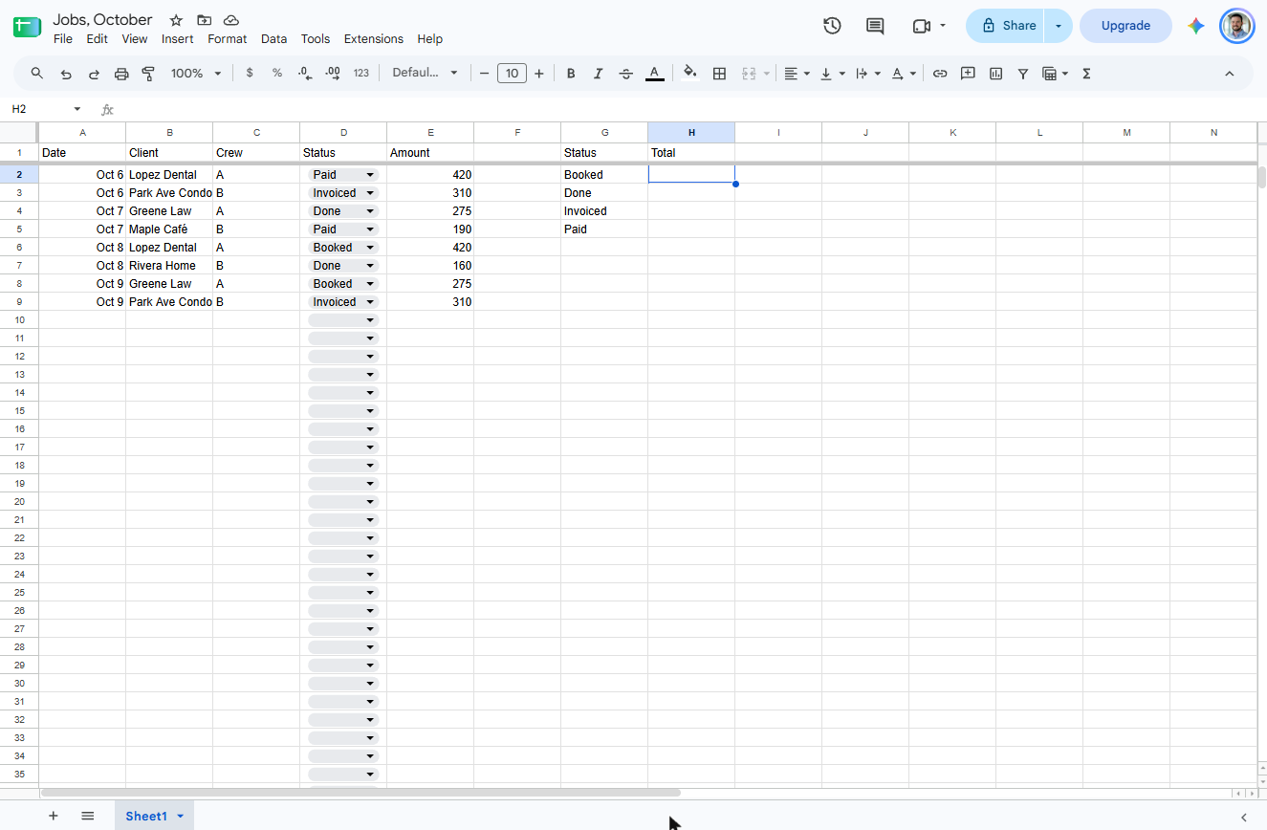
Task: Select the cell containing Maple Café
Action: click(x=169, y=229)
